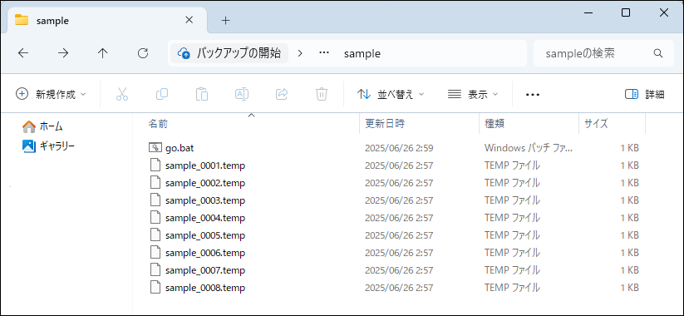This screenshot has height=316, width=684.
Task: Click the Delete trash can icon
Action: click(x=322, y=94)
